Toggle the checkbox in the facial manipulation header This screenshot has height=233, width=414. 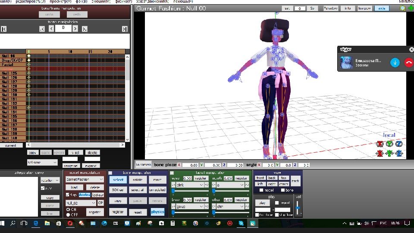coord(172,173)
